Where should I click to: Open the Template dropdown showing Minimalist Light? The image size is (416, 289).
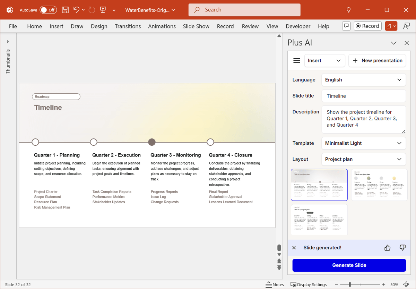click(x=363, y=143)
